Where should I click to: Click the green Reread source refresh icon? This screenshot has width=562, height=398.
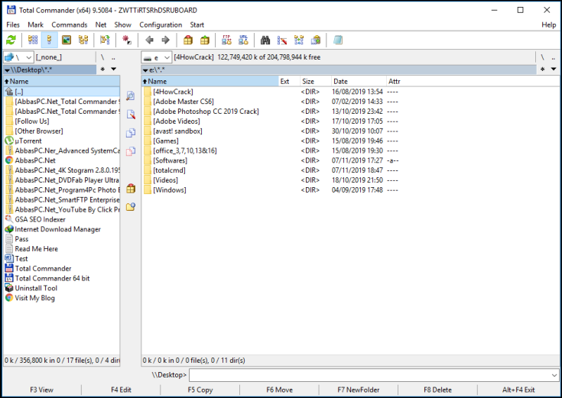pyautogui.click(x=11, y=40)
